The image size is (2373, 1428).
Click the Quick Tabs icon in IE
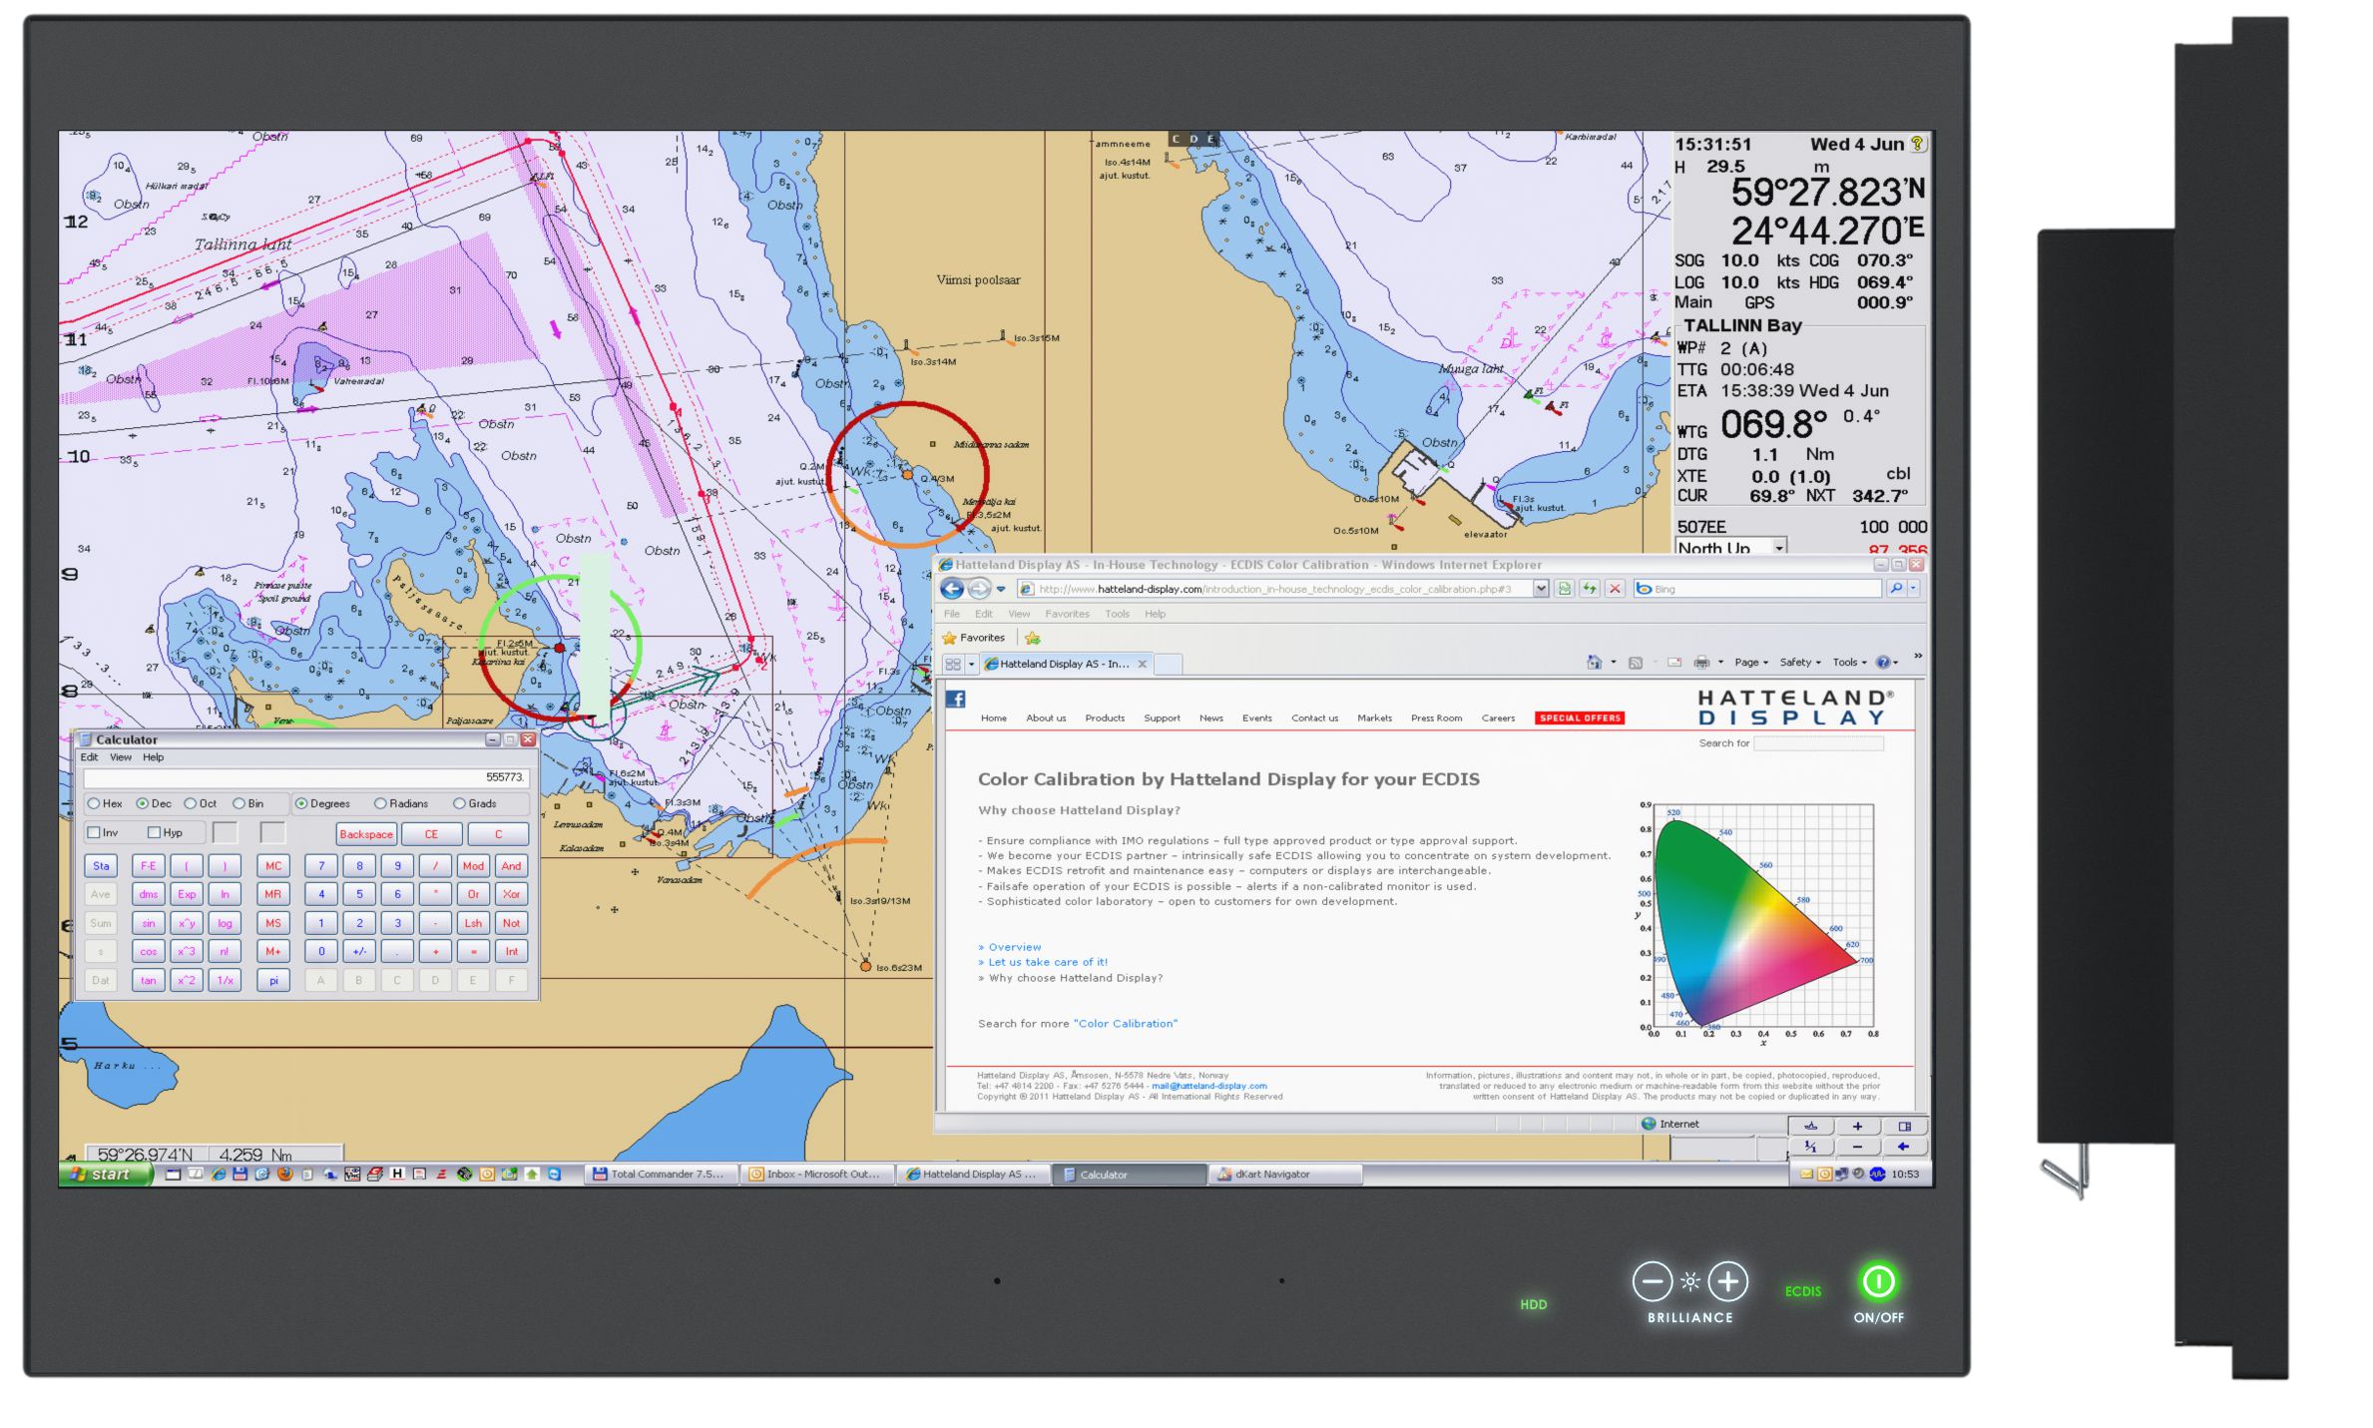point(953,664)
